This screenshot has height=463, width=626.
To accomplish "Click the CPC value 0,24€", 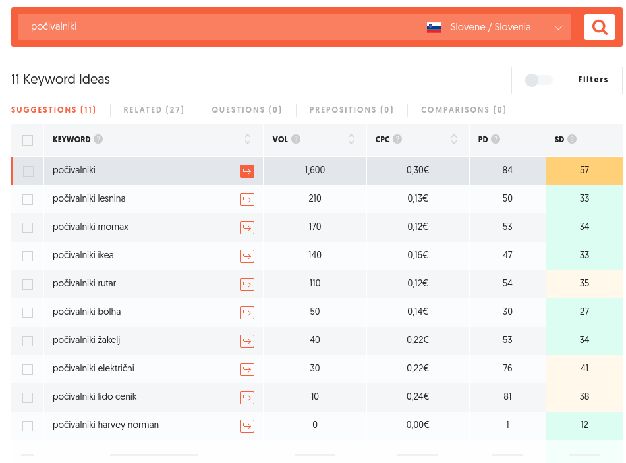I will coord(418,396).
